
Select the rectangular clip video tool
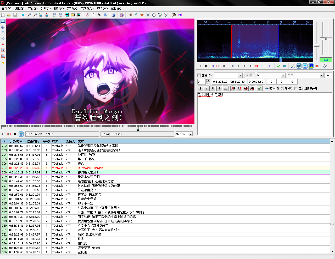coord(3,50)
